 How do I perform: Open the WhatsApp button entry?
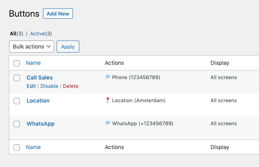pos(40,124)
